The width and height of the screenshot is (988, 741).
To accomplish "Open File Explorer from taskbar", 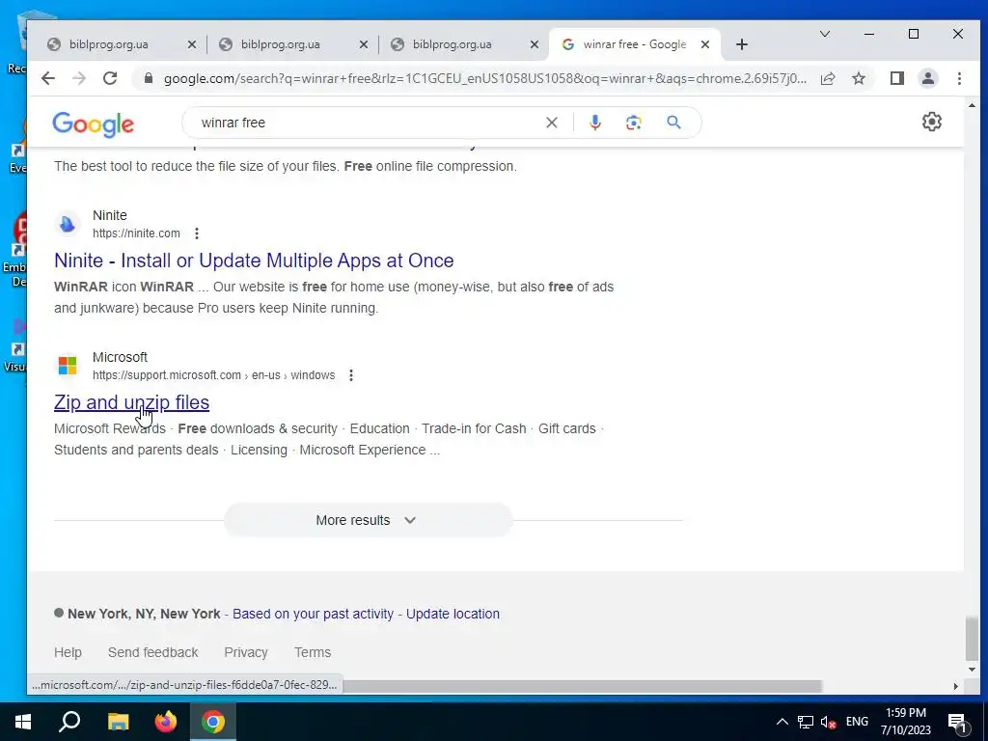I will pyautogui.click(x=118, y=722).
